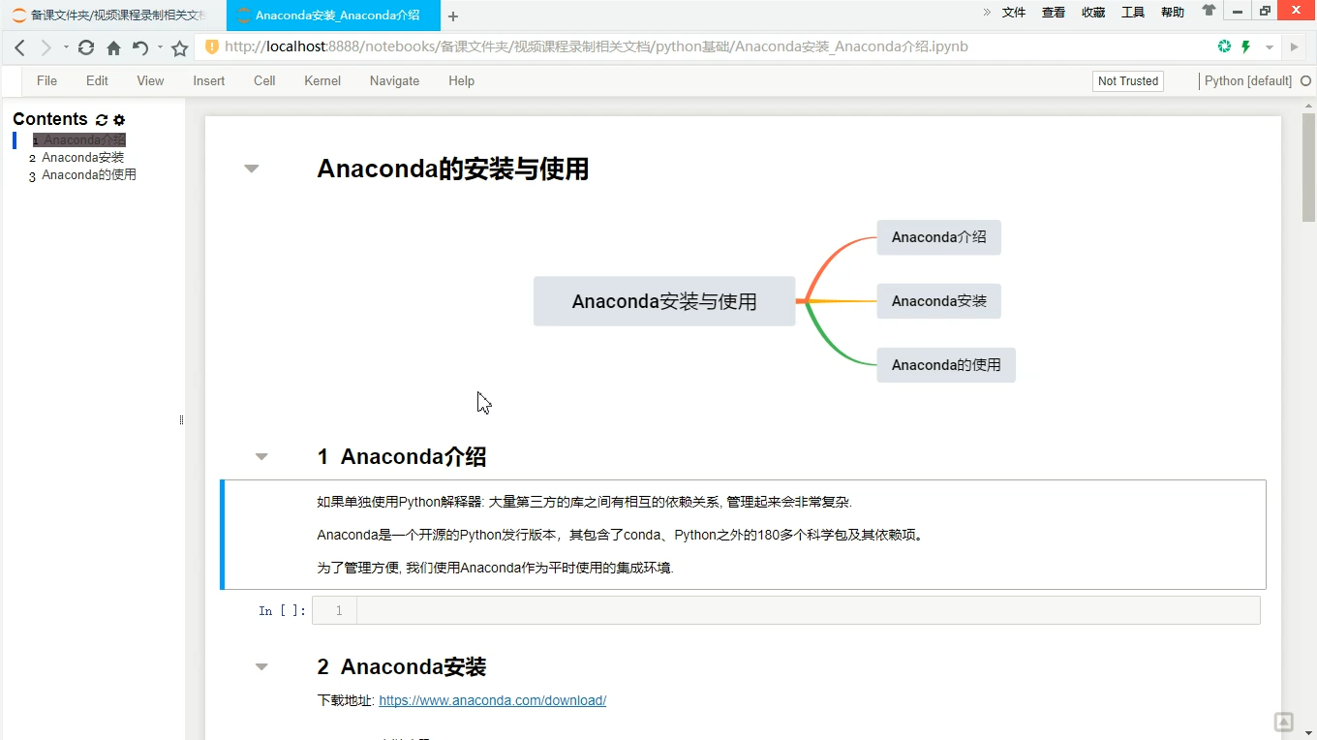The image size is (1317, 740).
Task: Click the browser forward arrow
Action: (x=46, y=47)
